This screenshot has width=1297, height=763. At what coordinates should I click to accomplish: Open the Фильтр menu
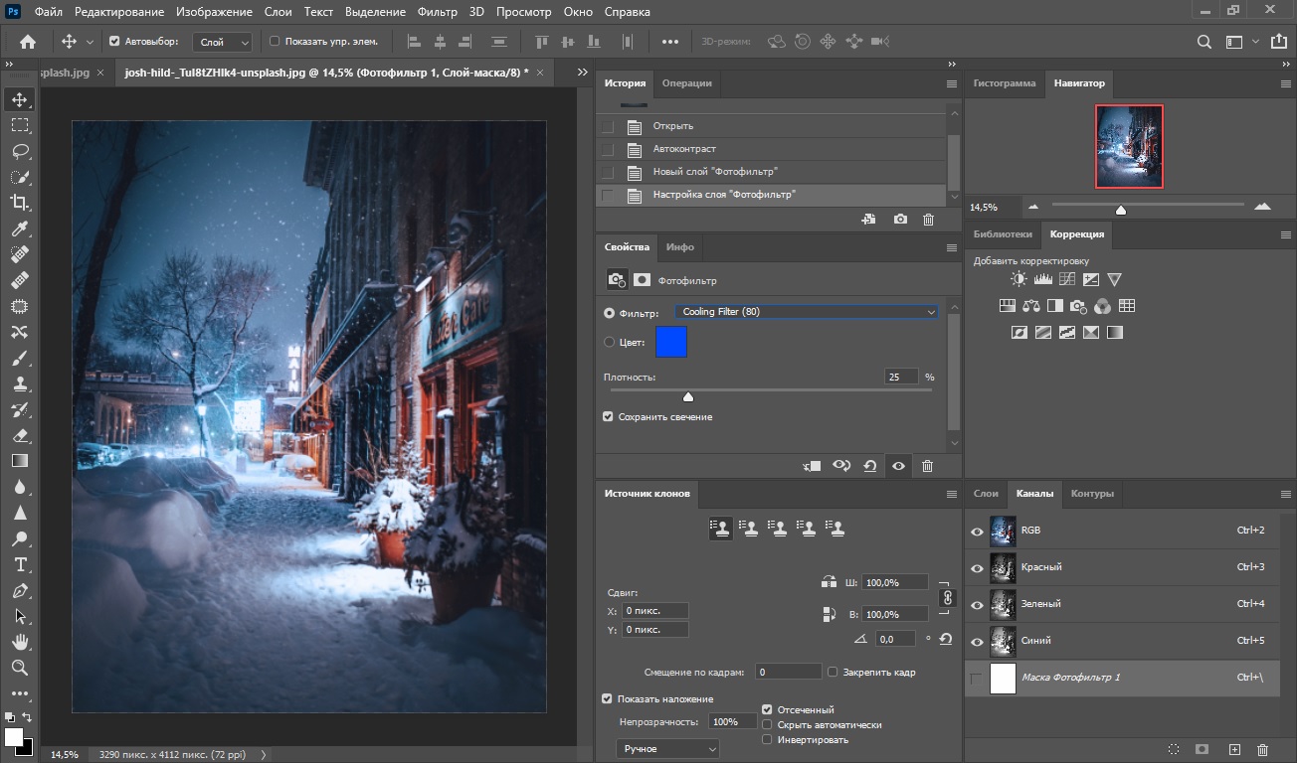click(x=438, y=12)
